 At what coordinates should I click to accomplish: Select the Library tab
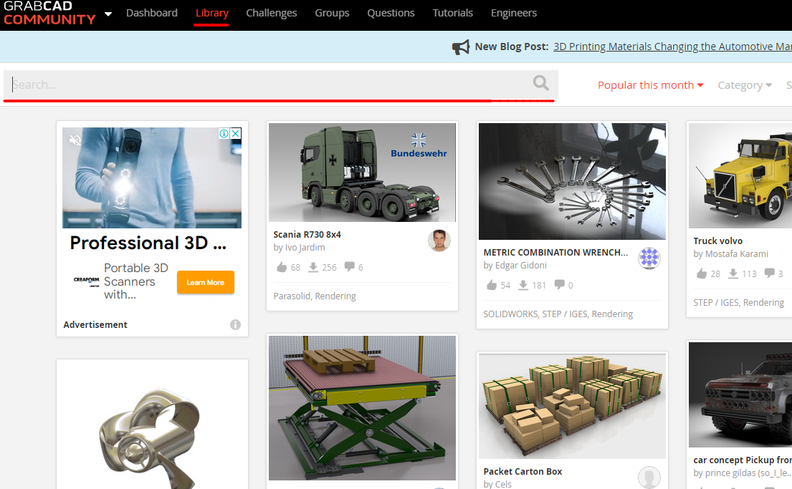click(x=211, y=13)
